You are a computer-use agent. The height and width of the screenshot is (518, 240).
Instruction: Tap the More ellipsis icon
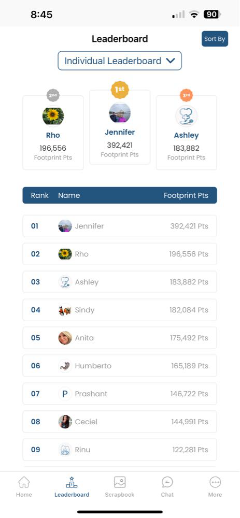(x=215, y=482)
